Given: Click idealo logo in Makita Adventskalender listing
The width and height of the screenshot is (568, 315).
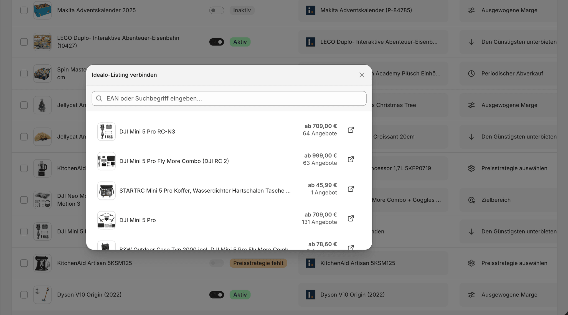Looking at the screenshot, I should [x=310, y=11].
